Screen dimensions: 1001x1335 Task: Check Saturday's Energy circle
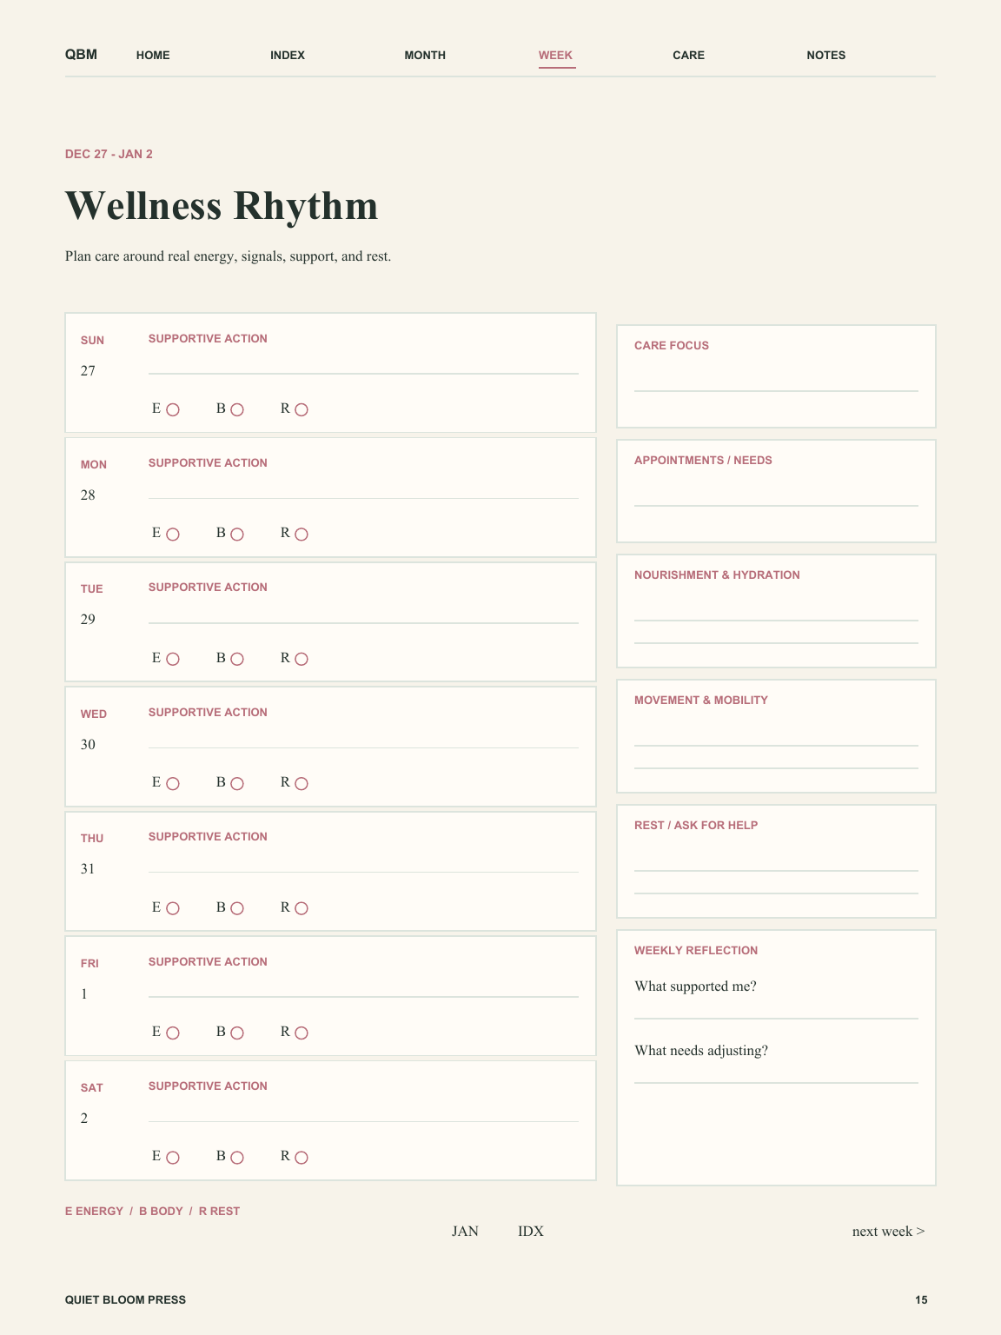pos(173,1157)
